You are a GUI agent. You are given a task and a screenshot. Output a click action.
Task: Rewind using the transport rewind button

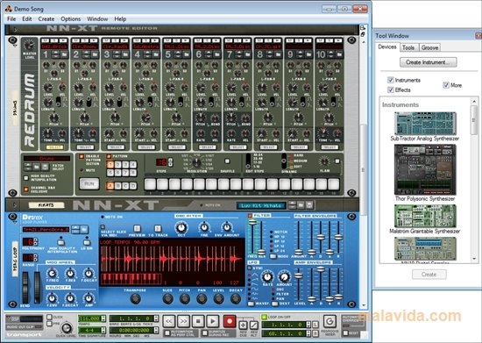(168, 321)
